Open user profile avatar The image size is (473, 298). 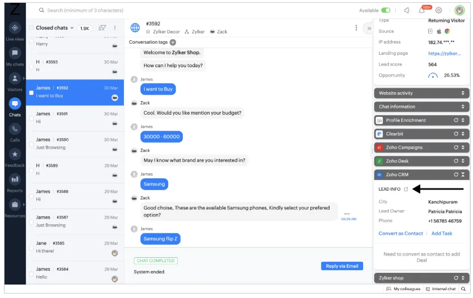tap(460, 10)
